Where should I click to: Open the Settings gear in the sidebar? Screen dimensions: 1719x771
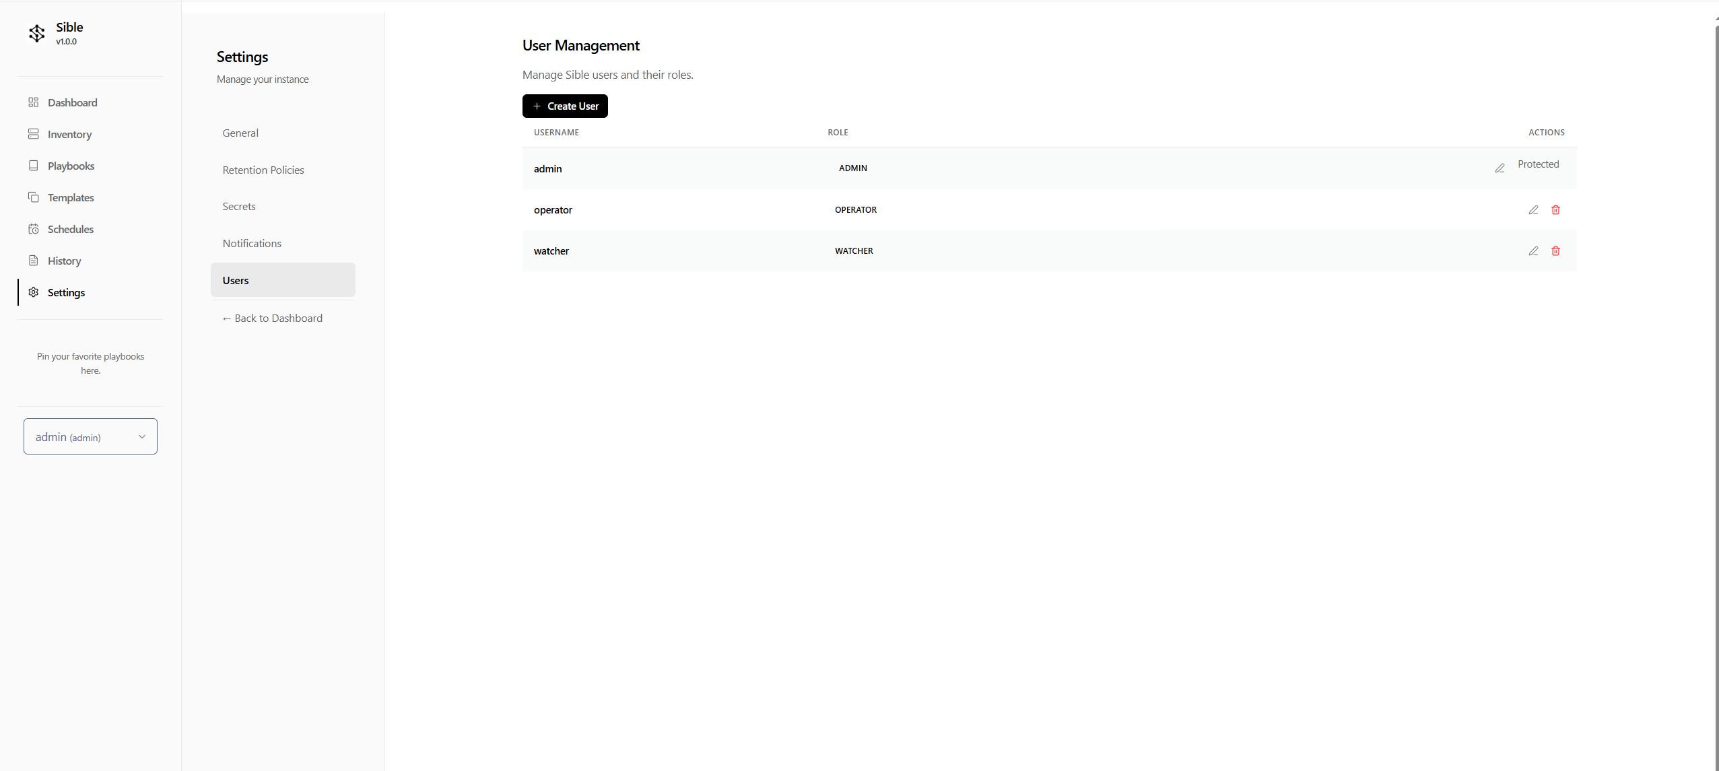[32, 292]
